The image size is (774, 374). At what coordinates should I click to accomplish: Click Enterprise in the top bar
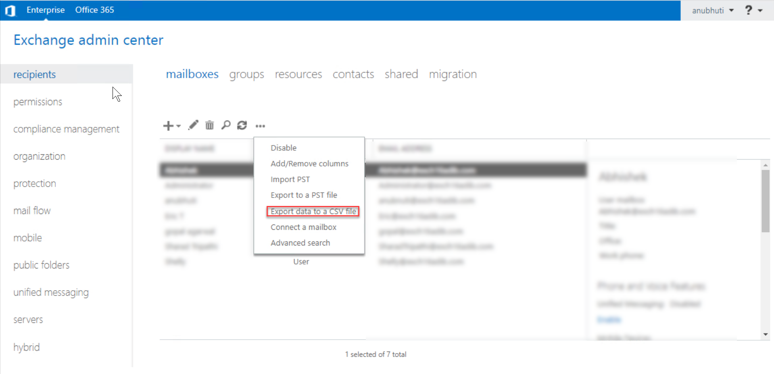pyautogui.click(x=46, y=10)
